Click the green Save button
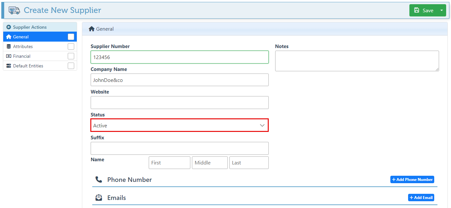The height and width of the screenshot is (208, 451). (x=424, y=10)
